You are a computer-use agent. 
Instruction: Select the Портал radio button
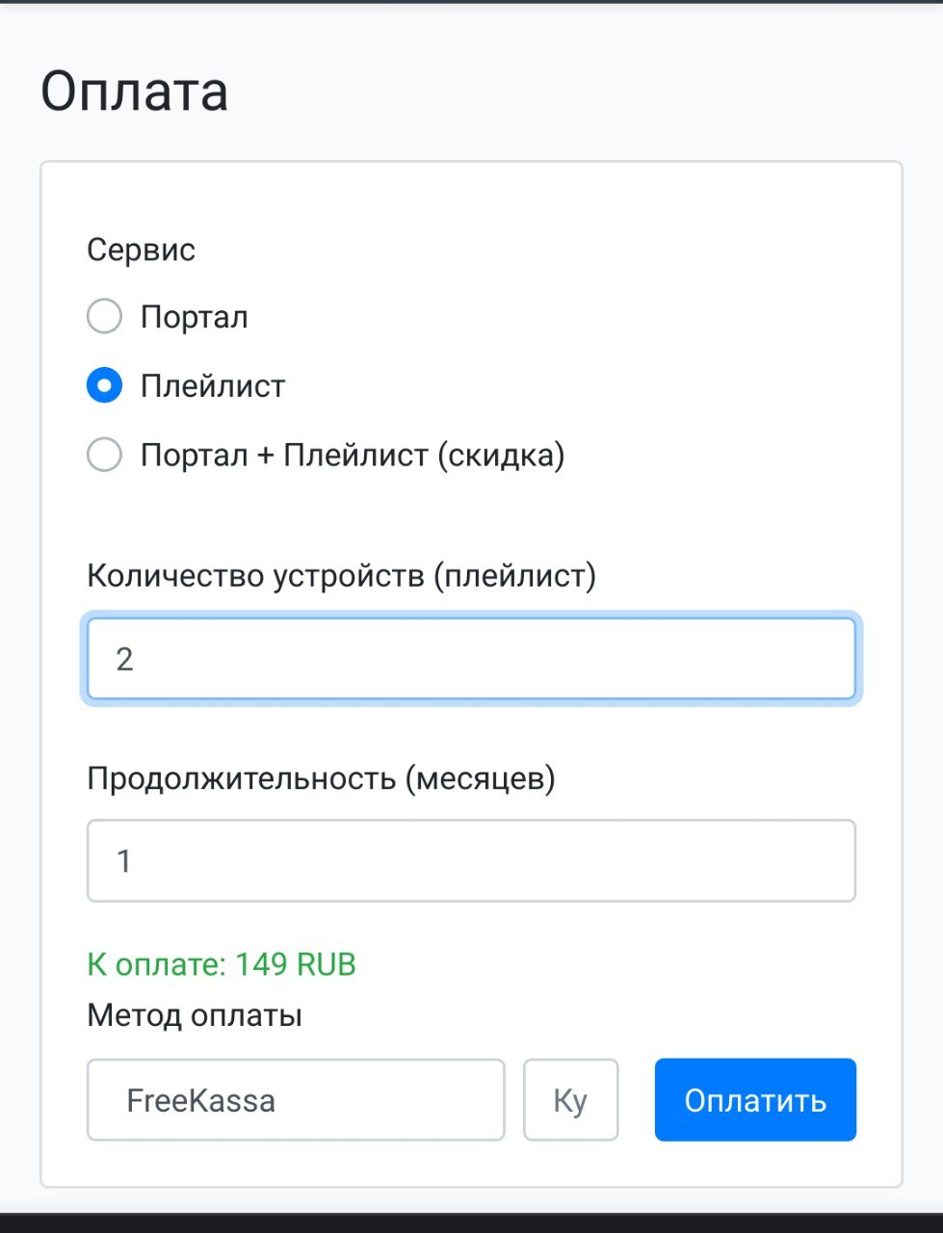[x=104, y=316]
